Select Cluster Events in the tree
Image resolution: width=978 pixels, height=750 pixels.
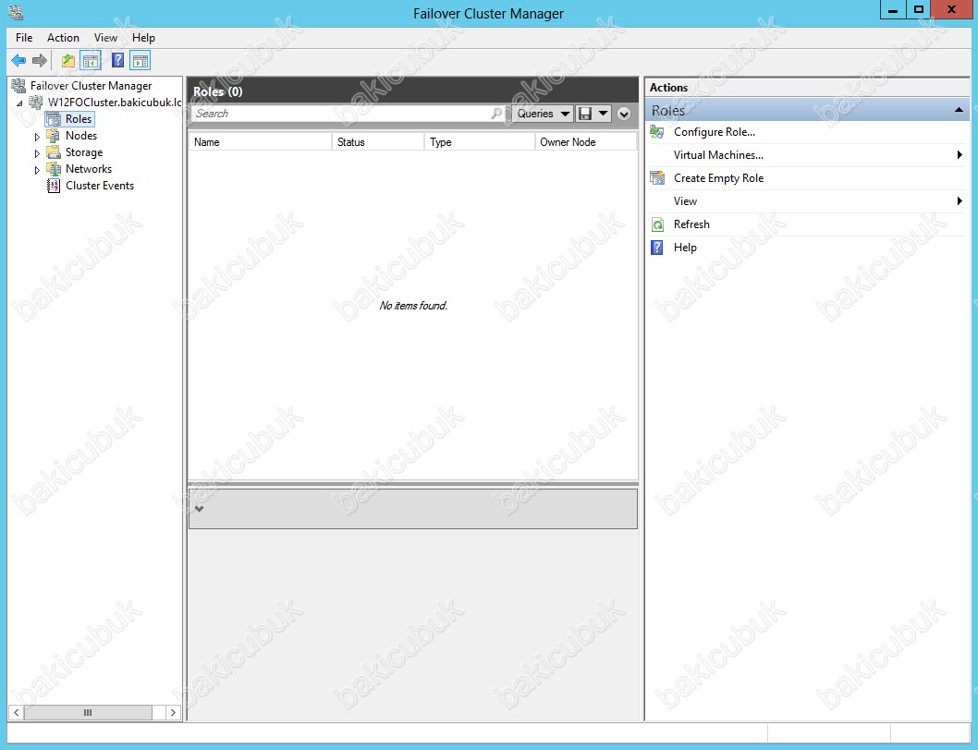(x=100, y=186)
